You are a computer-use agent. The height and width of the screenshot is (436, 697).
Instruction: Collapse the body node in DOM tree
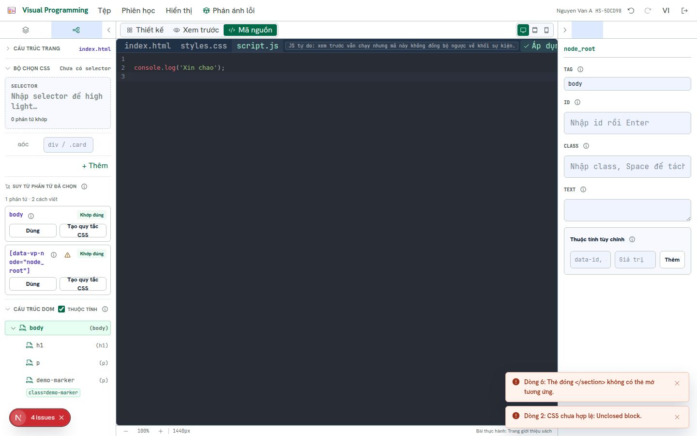(x=13, y=328)
